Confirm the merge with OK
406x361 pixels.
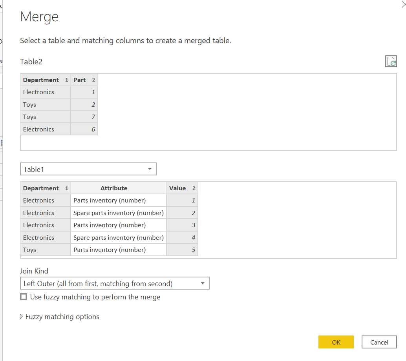pos(336,342)
